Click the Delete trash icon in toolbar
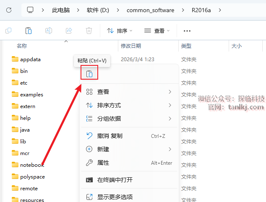This screenshot has height=202, width=266. (89, 31)
